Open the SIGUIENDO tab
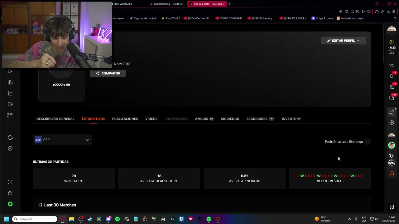The width and height of the screenshot is (399, 224). click(230, 119)
